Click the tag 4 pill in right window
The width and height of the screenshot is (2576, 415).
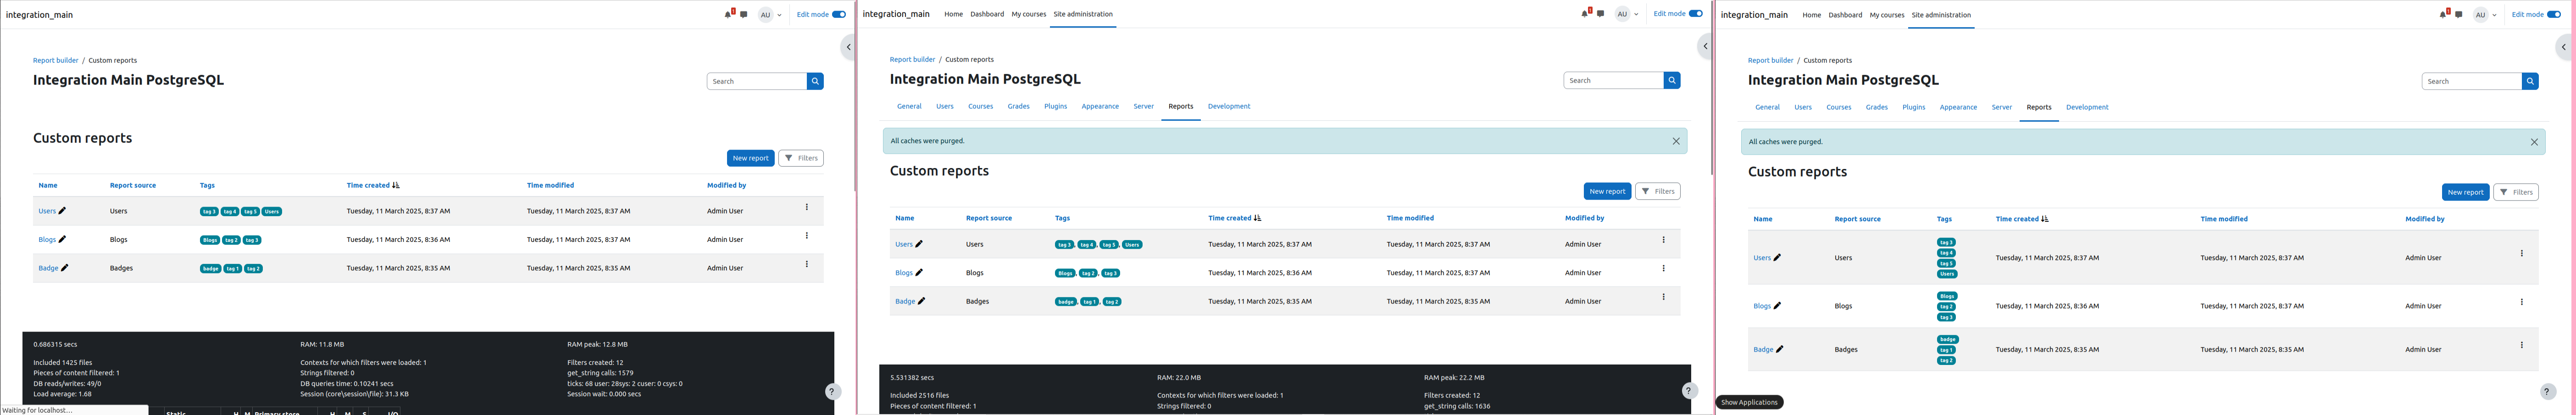(1946, 253)
